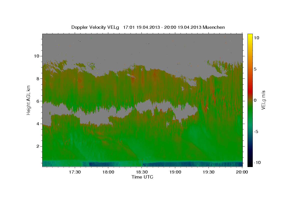Click the height tick label 10
Screen dimensions: 300x200
(37, 56)
